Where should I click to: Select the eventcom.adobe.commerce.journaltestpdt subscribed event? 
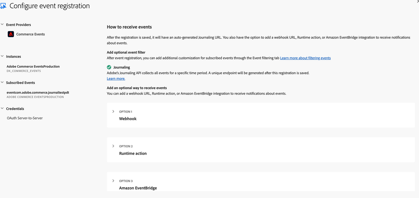tap(38, 92)
